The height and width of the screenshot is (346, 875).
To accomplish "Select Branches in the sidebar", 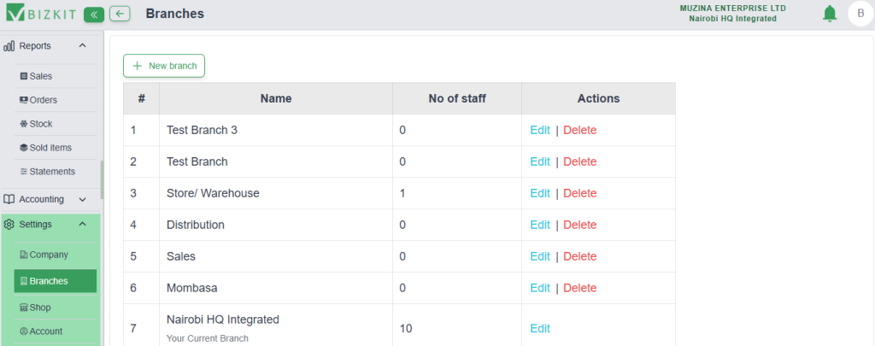I will pyautogui.click(x=56, y=281).
